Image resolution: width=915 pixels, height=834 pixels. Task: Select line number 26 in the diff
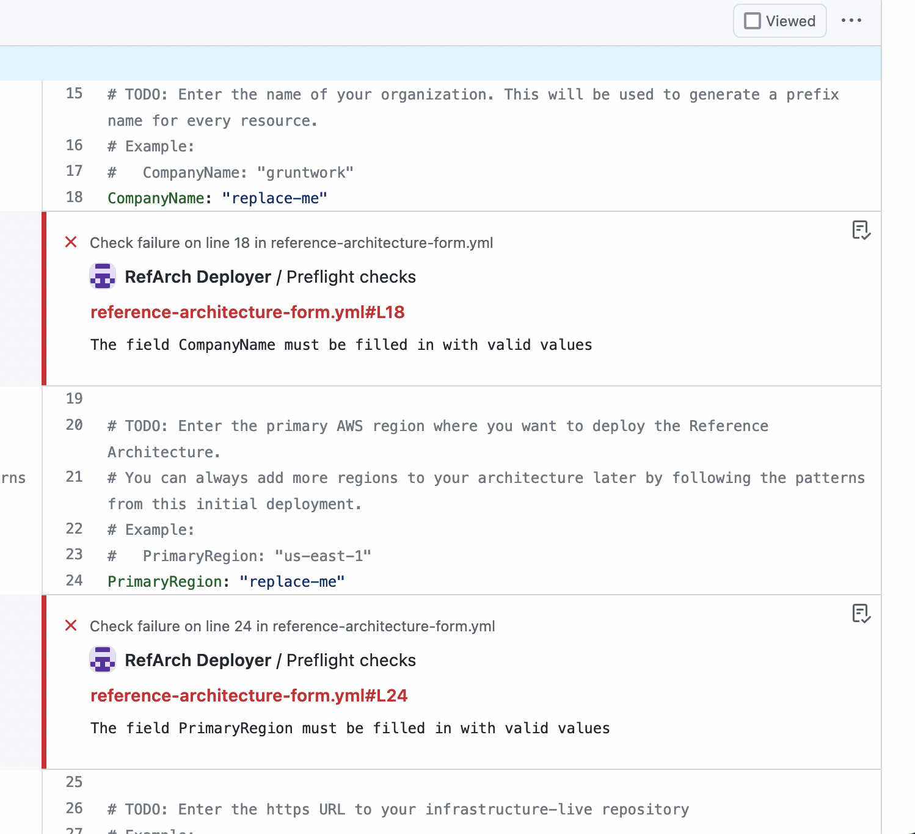[x=73, y=808]
